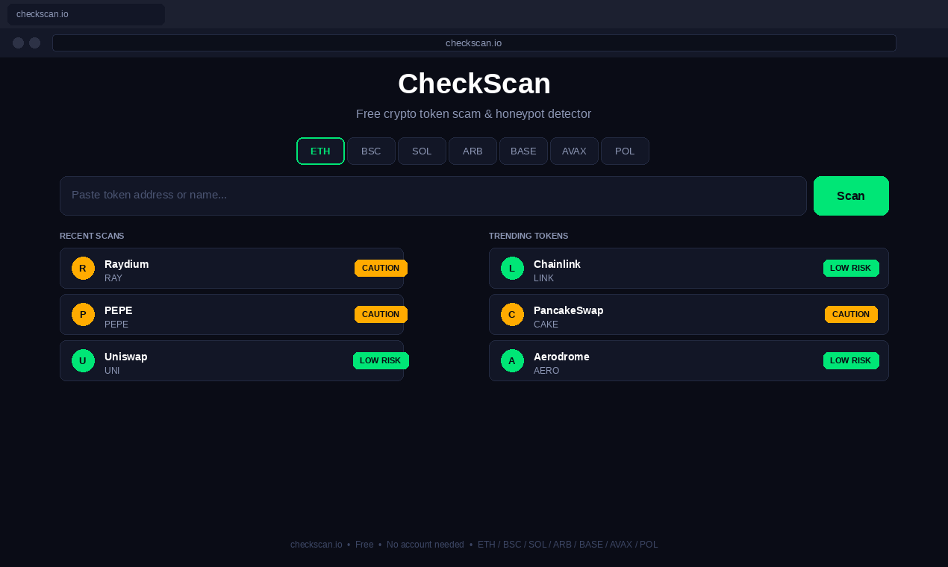Click the AERO ticker symbol
The image size is (948, 567).
(x=546, y=371)
